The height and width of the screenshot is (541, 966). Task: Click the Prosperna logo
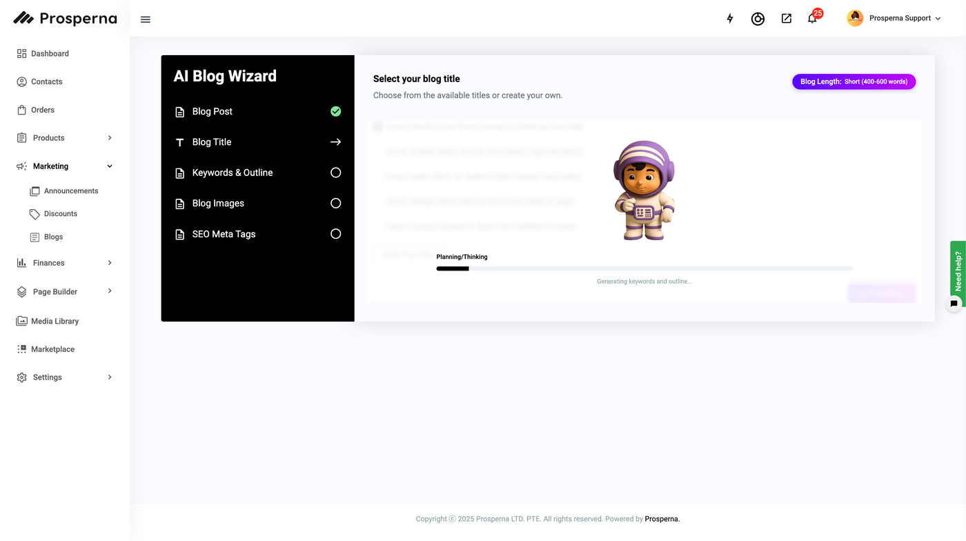pos(66,19)
